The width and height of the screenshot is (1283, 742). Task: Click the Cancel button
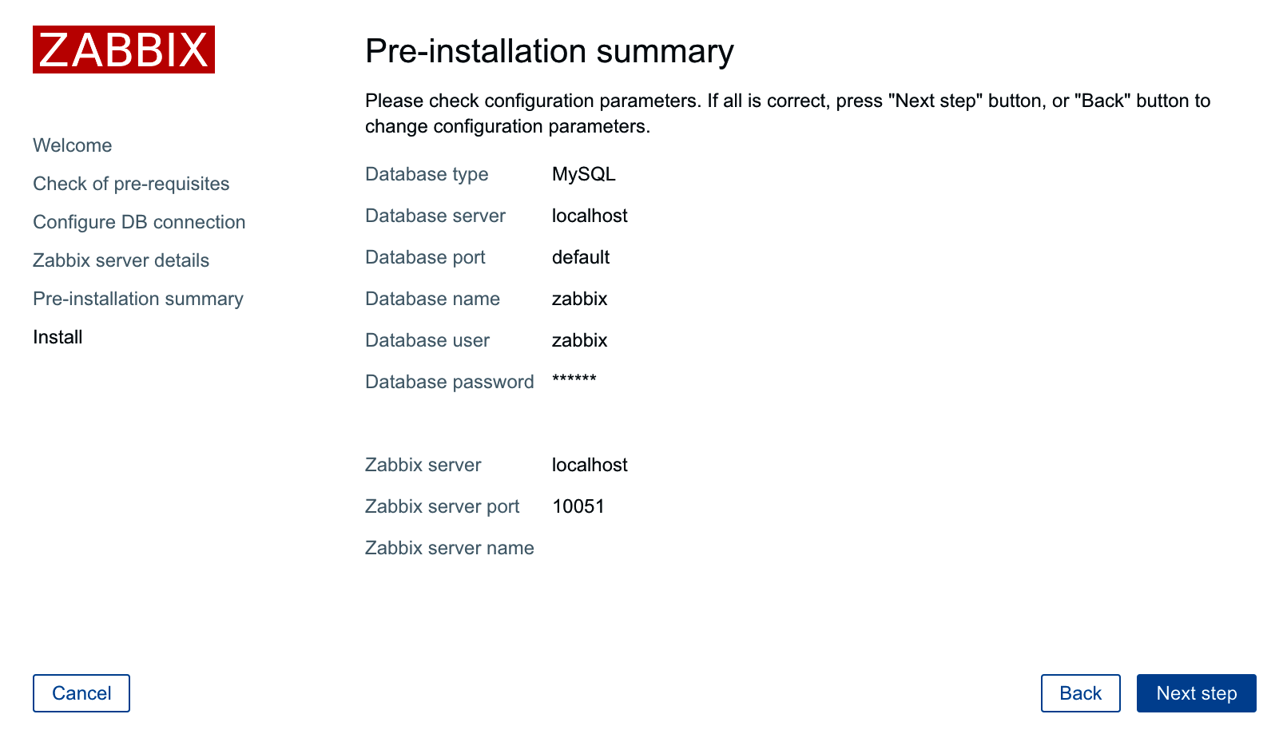[81, 693]
